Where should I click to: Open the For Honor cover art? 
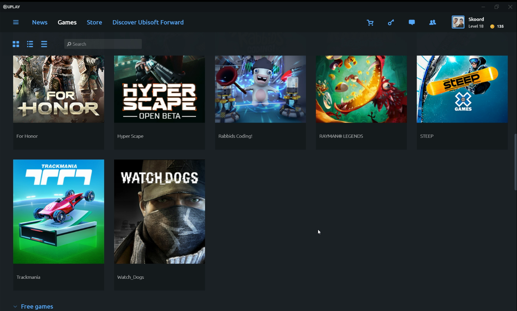59,89
